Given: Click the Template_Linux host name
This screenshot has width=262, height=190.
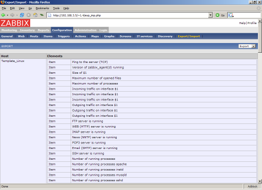Looking at the screenshot, I should [x=13, y=61].
